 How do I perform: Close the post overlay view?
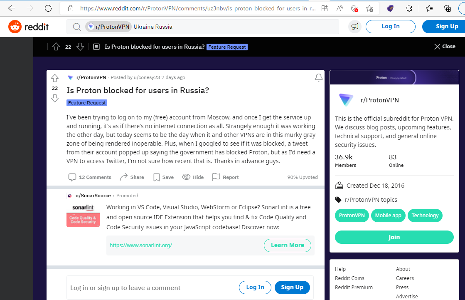[445, 47]
